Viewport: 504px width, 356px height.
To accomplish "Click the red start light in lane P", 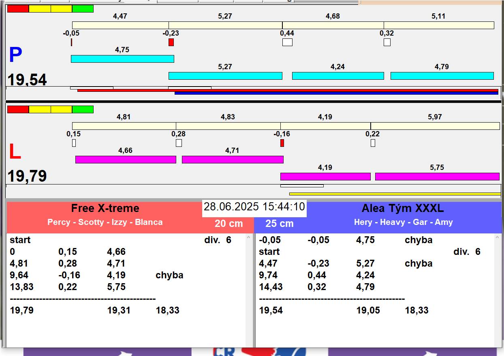I will click(18, 8).
